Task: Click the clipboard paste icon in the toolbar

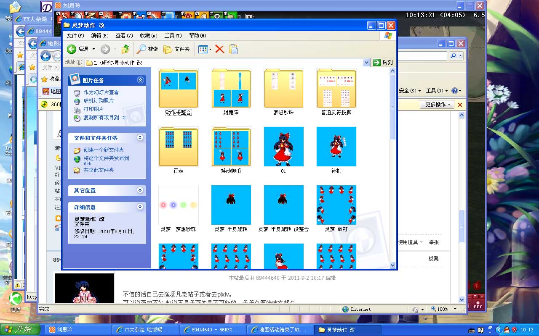Action: click(233, 49)
